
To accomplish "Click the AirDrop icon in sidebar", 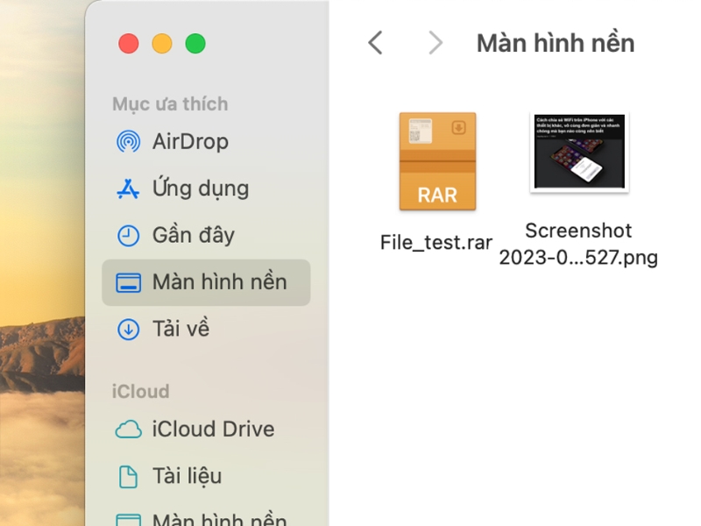I will [128, 142].
